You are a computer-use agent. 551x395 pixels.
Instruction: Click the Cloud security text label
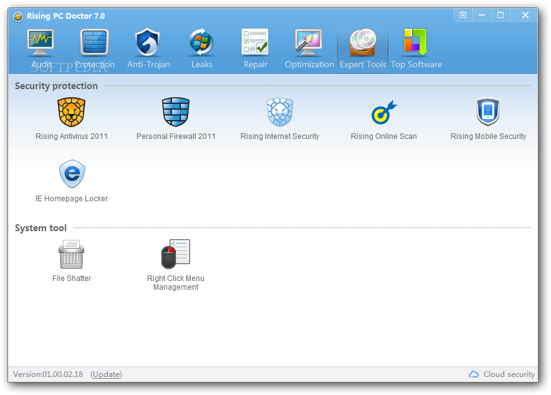509,374
